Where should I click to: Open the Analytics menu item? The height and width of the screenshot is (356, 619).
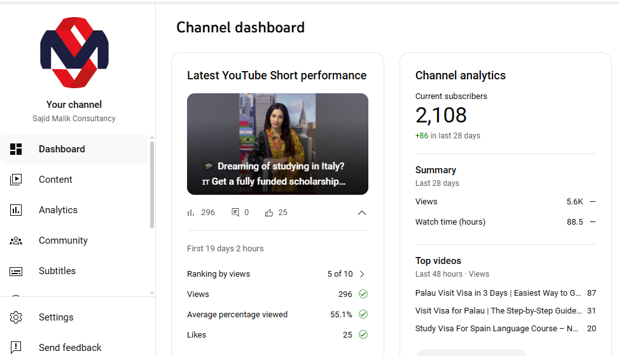[x=58, y=210]
